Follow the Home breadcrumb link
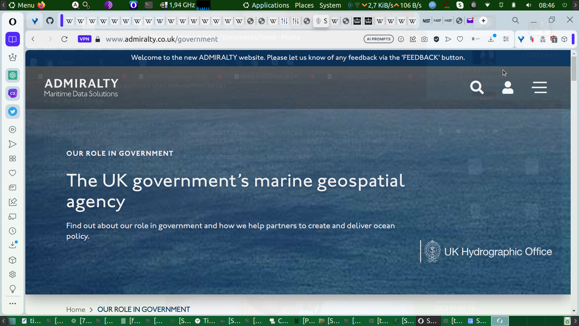Screen dimensions: 579x326 coord(76,309)
